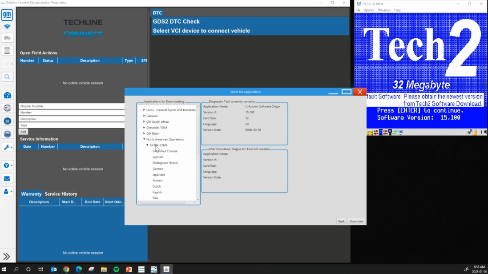Select Simplified Chinese language
The height and width of the screenshot is (274, 488).
tap(165, 151)
